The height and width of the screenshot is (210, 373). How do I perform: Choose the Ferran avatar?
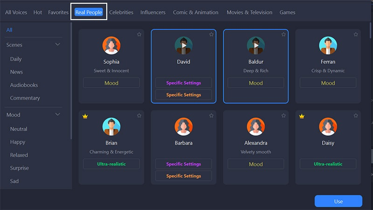pyautogui.click(x=328, y=45)
